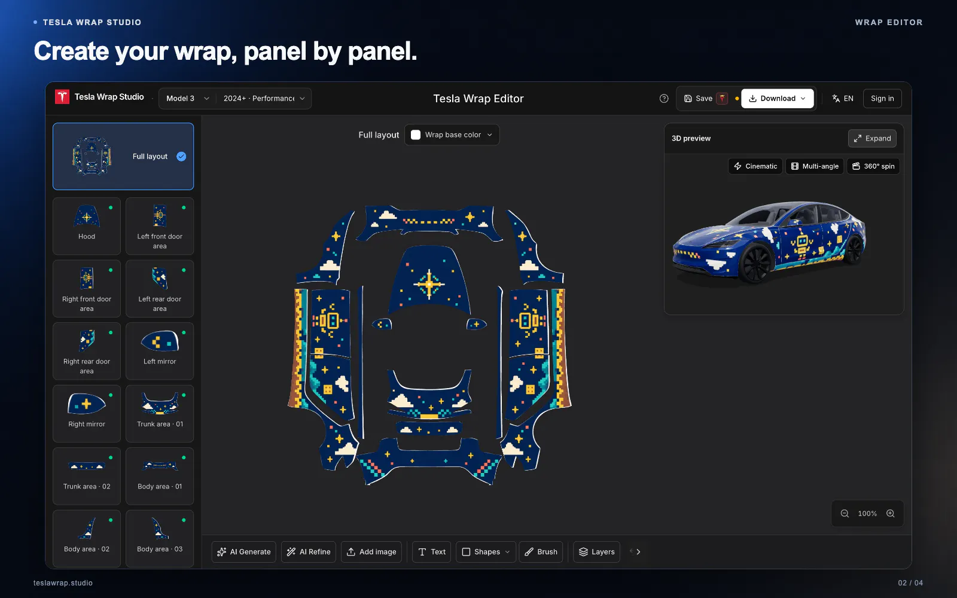Click the EN language label
The height and width of the screenshot is (598, 957).
(849, 99)
